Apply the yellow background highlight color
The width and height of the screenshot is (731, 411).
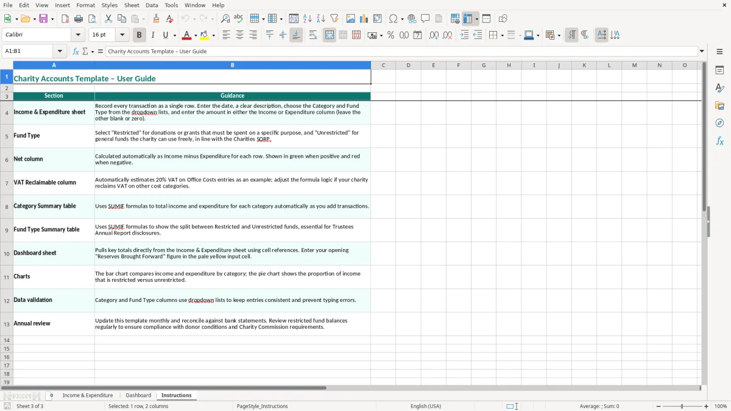205,35
